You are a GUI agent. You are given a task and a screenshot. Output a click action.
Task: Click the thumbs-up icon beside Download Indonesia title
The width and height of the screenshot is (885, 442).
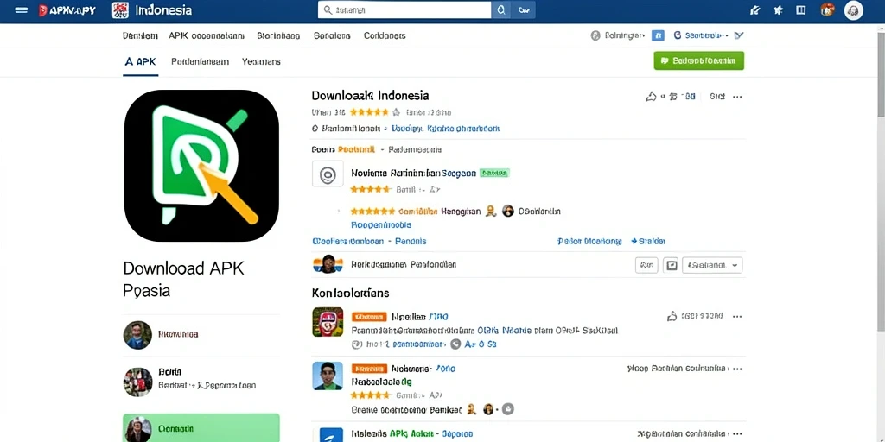coord(651,97)
